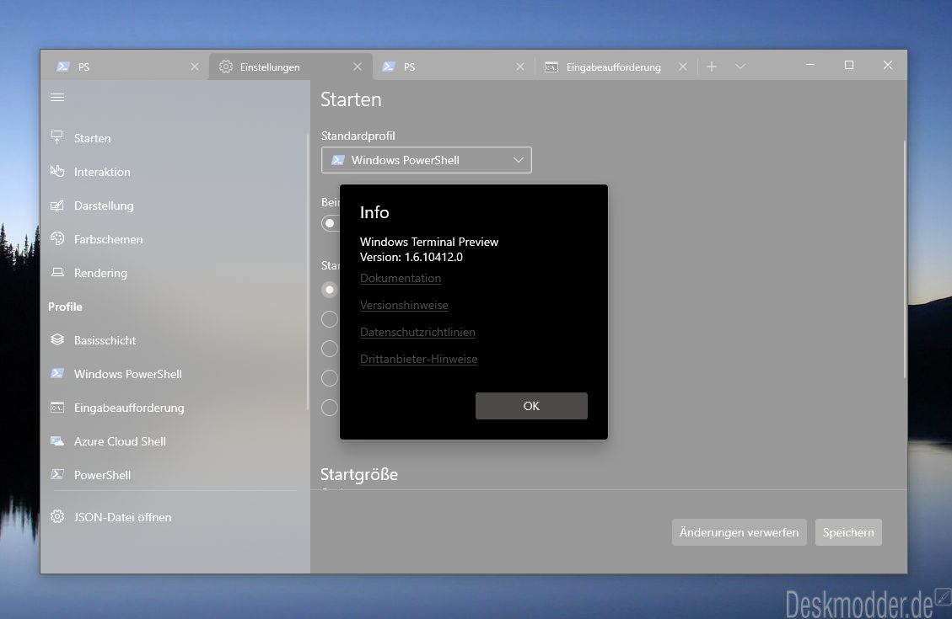Click the PowerShell profile icon at the sidebar bottom
952x619 pixels.
57,475
